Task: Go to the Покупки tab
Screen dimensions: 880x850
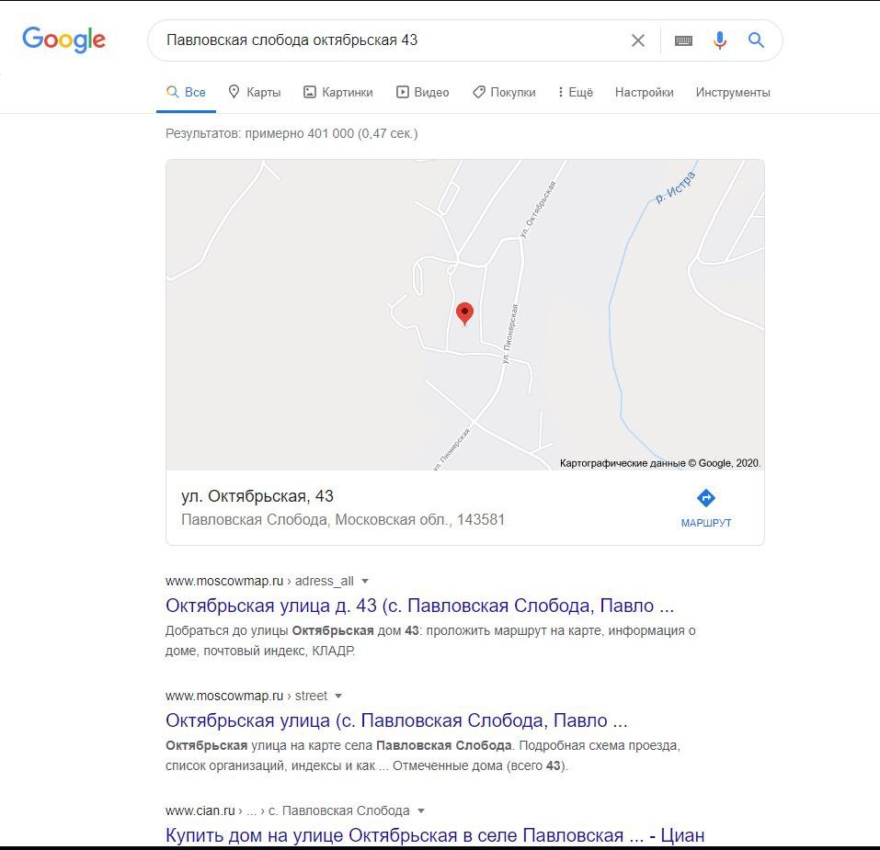Action: (504, 92)
